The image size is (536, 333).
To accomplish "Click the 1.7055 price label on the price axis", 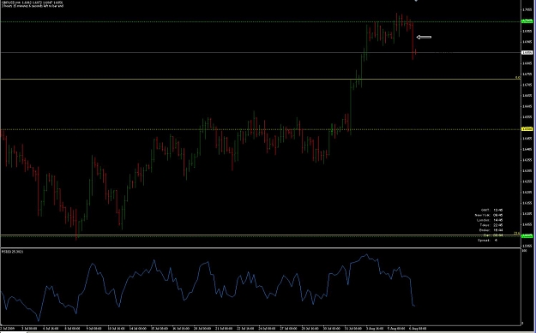I will [x=527, y=9].
